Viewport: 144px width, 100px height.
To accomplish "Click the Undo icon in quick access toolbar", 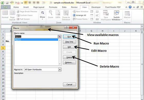I will (11, 3).
